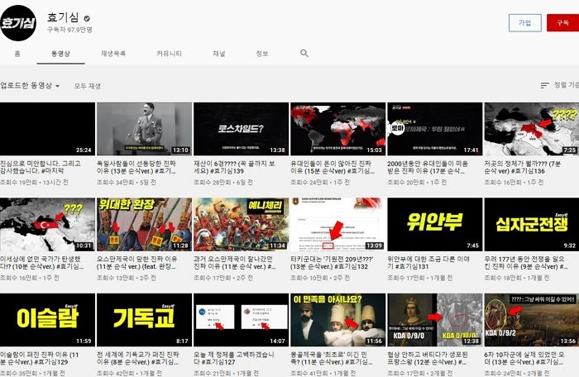Viewport: 579px width, 377px height.
Task: Open the 커뮤니티 tab
Action: tap(169, 54)
